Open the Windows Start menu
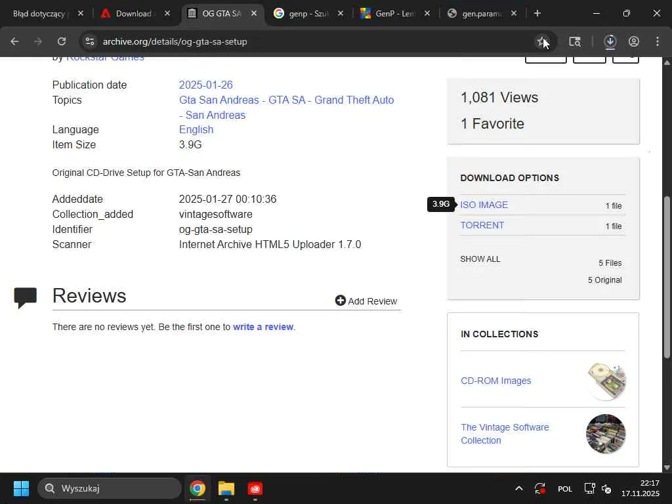The width and height of the screenshot is (672, 504). [x=21, y=488]
